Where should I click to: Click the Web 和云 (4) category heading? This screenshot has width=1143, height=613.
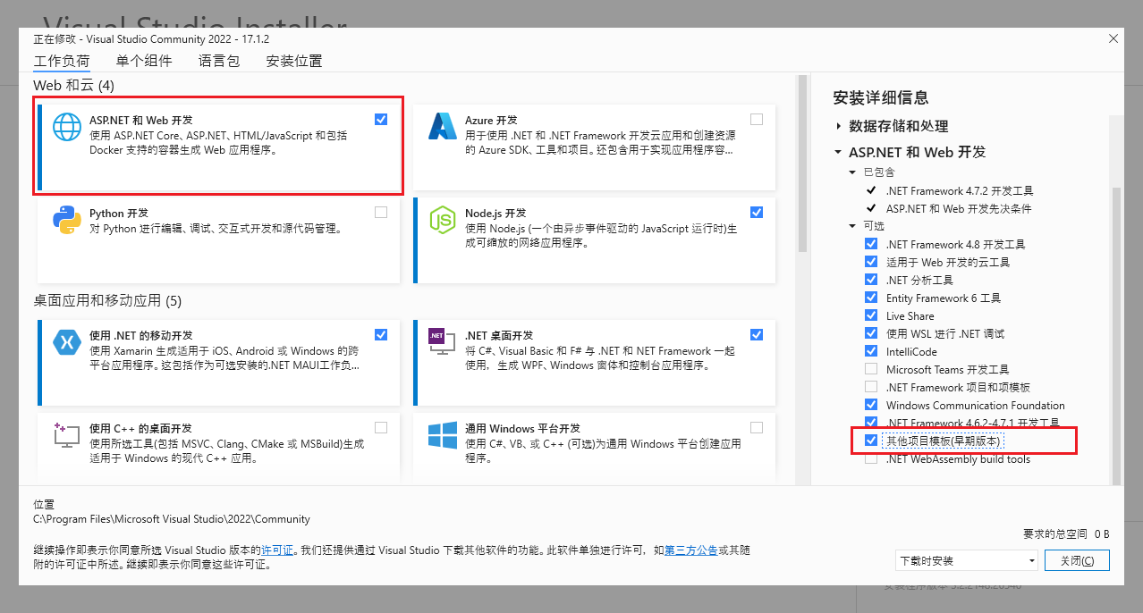coord(74,85)
